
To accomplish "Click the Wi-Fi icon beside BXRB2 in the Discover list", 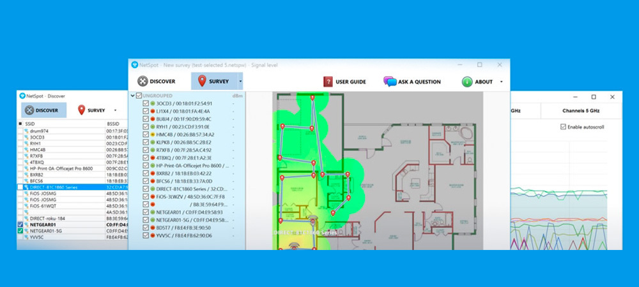I will 26,175.
